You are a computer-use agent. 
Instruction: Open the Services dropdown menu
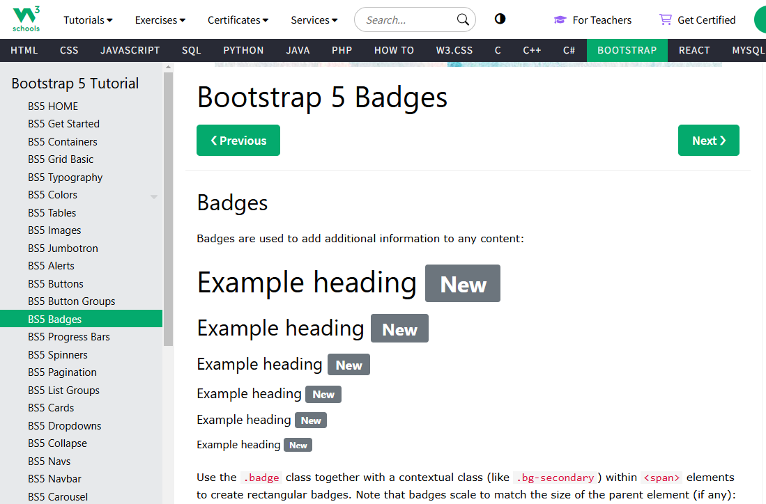coord(314,20)
